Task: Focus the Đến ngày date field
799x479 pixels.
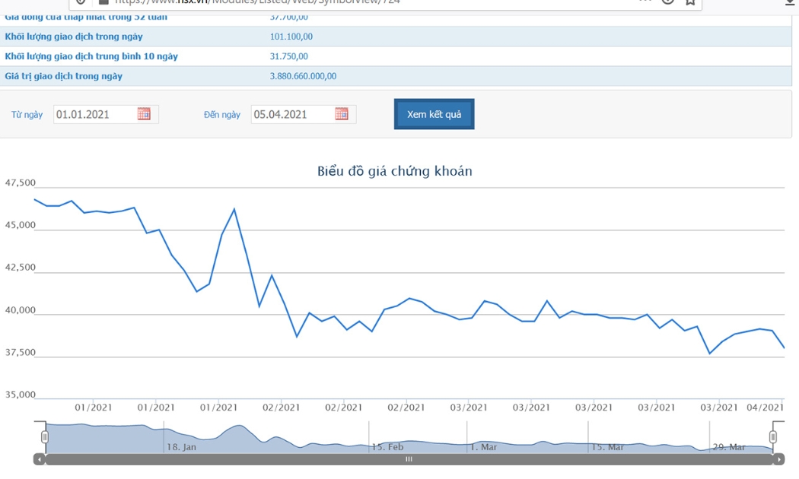Action: 292,114
